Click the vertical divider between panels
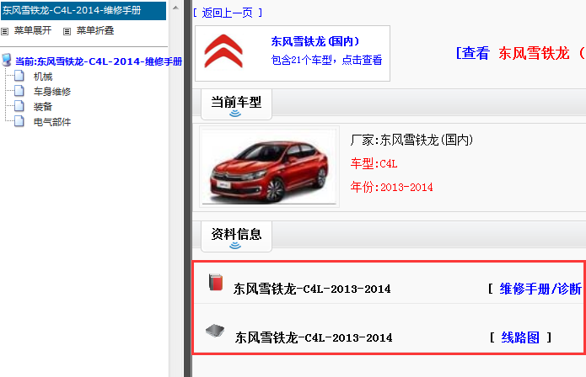The width and height of the screenshot is (586, 377). [188, 188]
